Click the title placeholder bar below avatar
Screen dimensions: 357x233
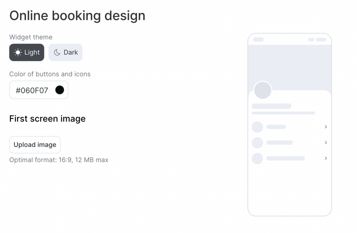271,106
